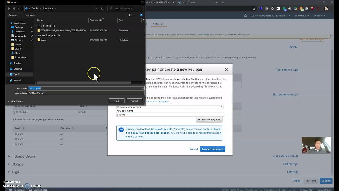This screenshot has height=191, width=339.
Task: Select OneDrive in navigation pane
Action: click(x=18, y=69)
